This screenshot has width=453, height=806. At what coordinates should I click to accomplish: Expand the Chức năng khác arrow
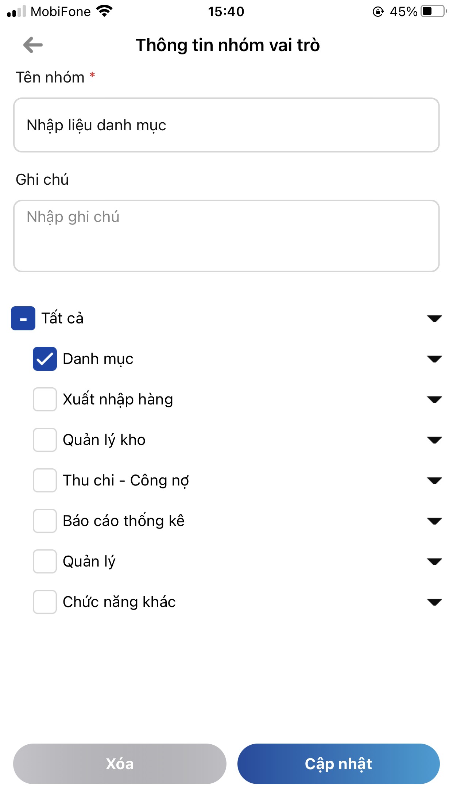[434, 602]
